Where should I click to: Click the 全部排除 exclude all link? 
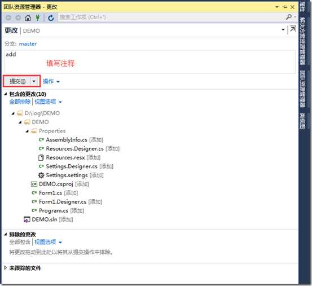click(x=20, y=102)
